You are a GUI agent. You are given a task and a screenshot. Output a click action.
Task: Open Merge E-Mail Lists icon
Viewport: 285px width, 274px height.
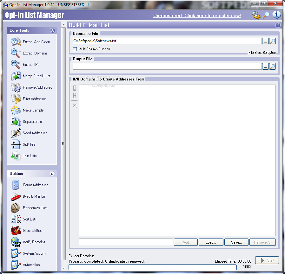pos(16,76)
